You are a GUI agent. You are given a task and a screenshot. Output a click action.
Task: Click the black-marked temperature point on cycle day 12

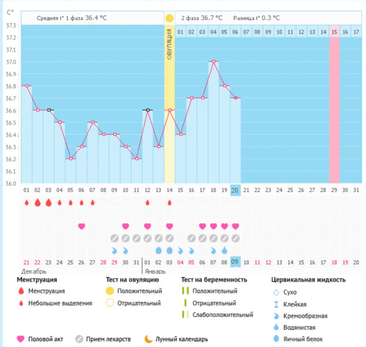point(148,110)
